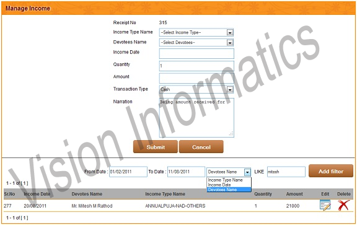Click the From Date filter field
357x225 pixels.
128,172
